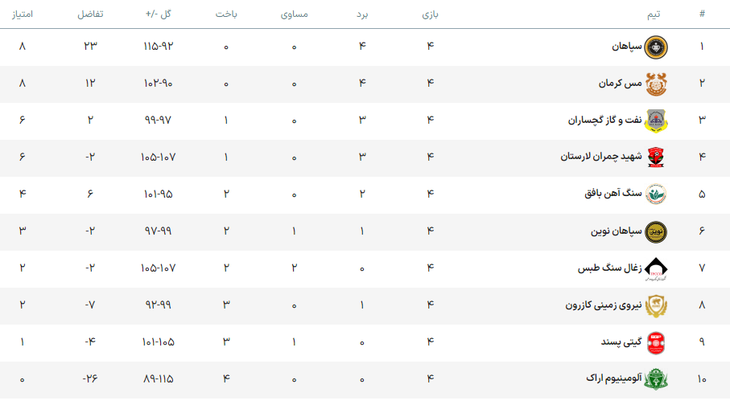Click the برد wins column header

(362, 14)
